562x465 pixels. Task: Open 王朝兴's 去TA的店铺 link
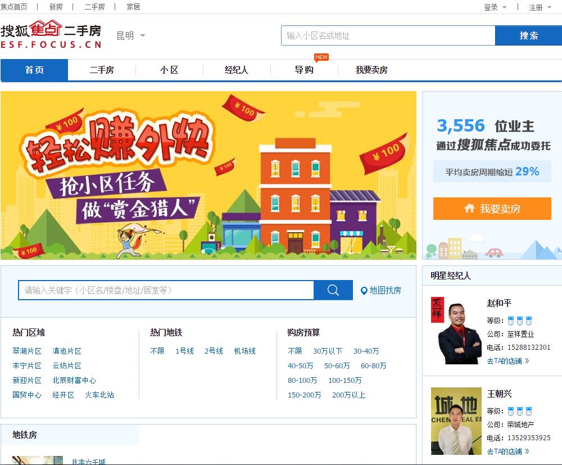click(507, 452)
